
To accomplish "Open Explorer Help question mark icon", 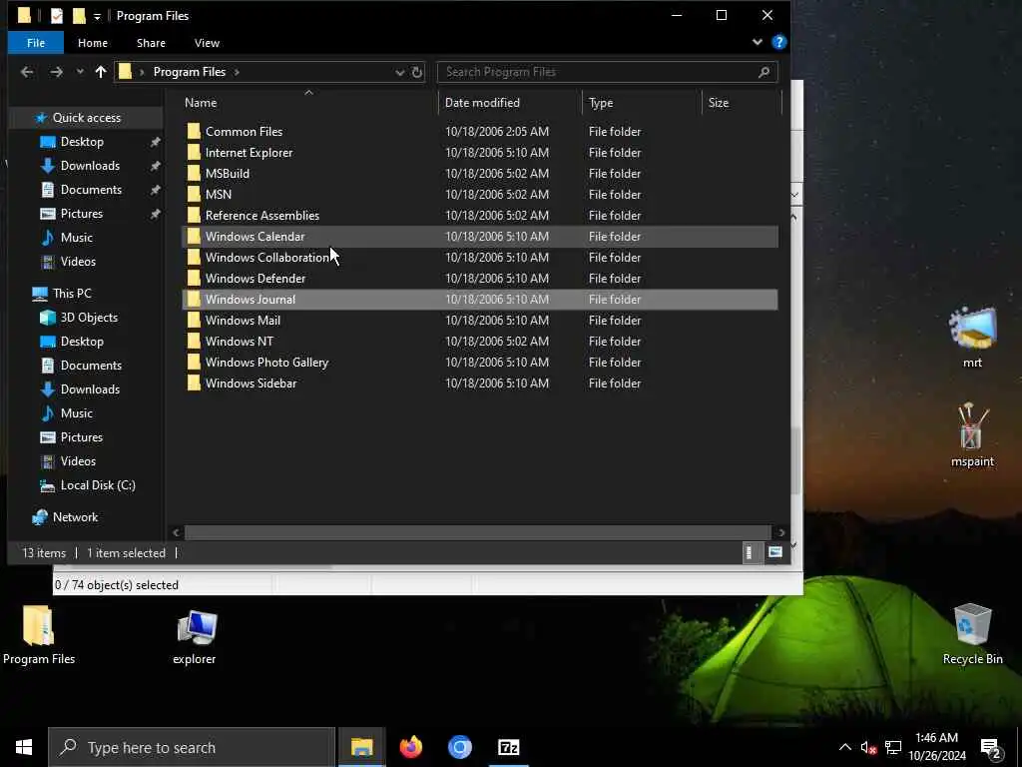I will coord(778,42).
